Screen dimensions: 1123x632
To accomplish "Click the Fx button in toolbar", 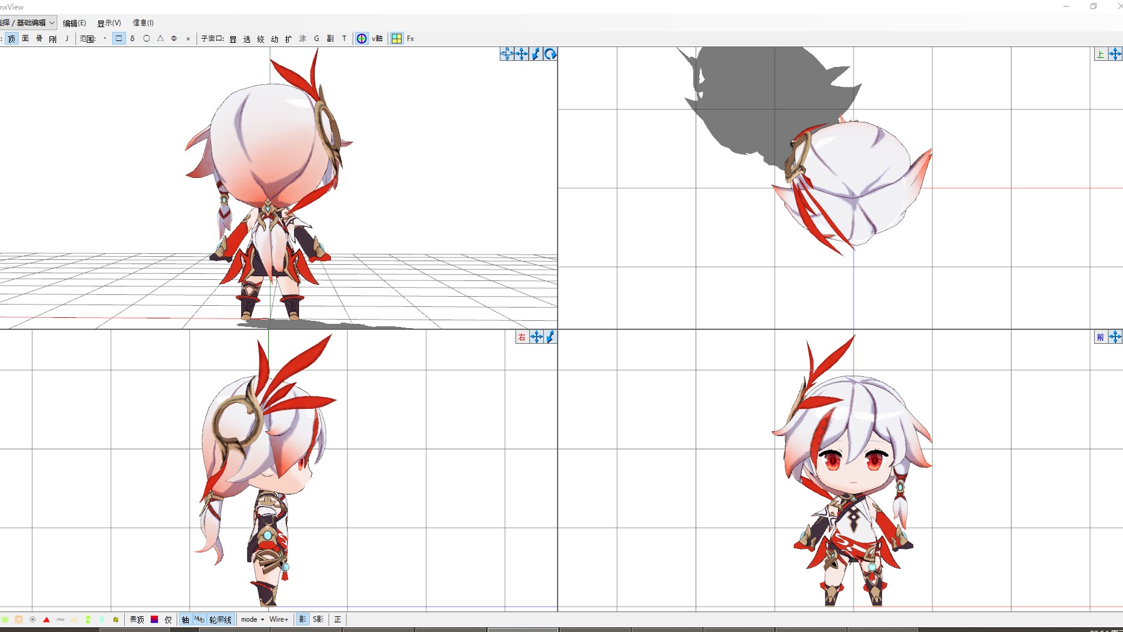I will 411,39.
